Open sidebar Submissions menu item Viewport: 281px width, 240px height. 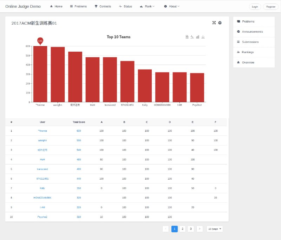254,42
